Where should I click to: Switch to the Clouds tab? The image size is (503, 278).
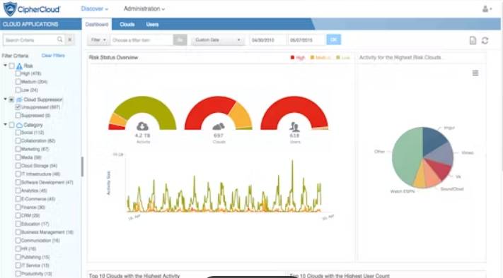pyautogui.click(x=127, y=24)
